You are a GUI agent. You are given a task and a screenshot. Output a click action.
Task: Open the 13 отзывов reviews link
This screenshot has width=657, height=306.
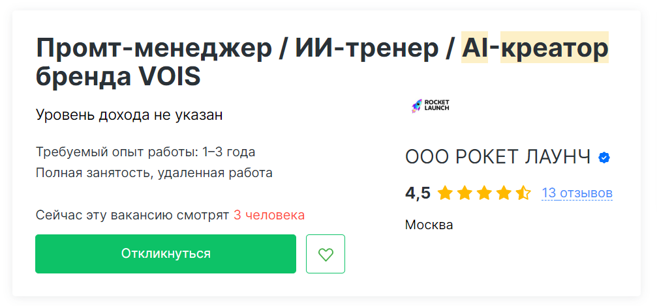577,193
